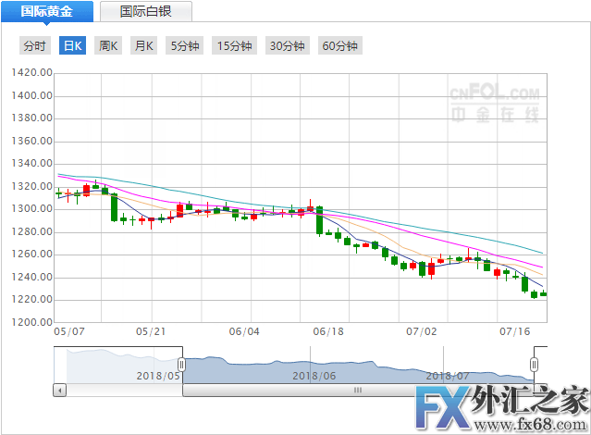Click the FX外汇之家 logo
Screen dimensions: 591x435
[499, 404]
